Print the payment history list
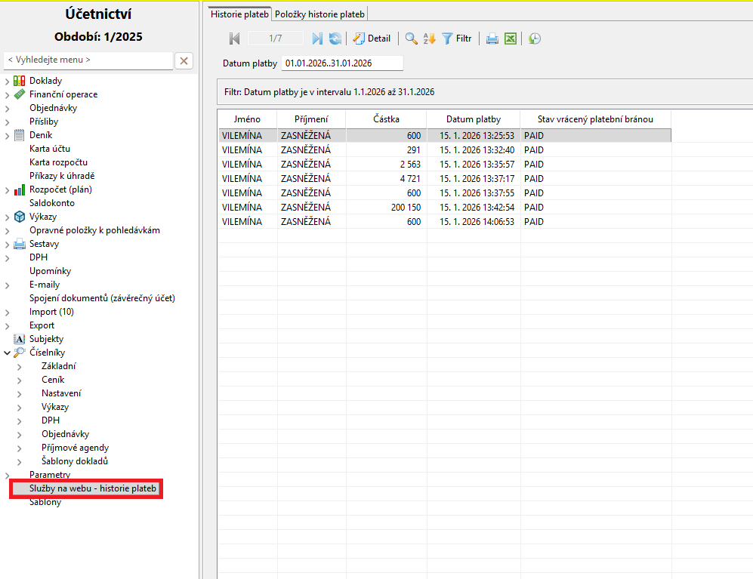Viewport: 753px width, 579px height. click(x=492, y=38)
